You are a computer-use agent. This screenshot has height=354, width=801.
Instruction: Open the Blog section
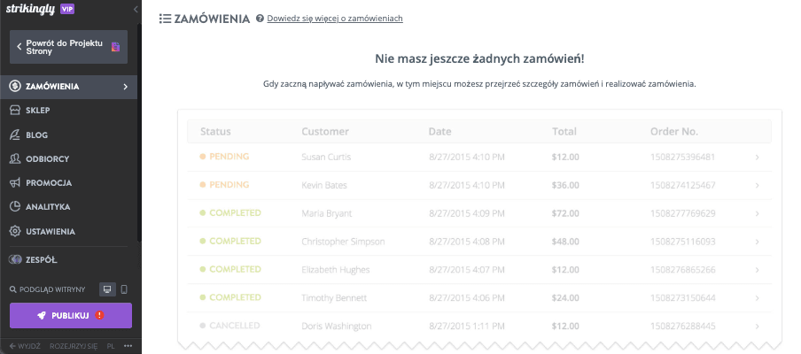[x=36, y=135]
